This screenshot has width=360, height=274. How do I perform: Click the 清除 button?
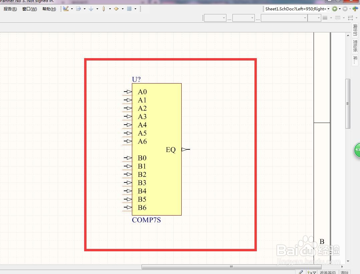(x=344, y=272)
